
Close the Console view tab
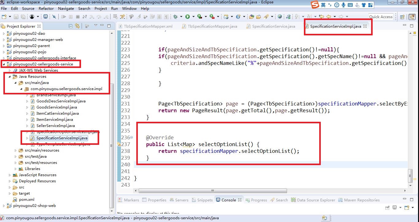coord(240,200)
